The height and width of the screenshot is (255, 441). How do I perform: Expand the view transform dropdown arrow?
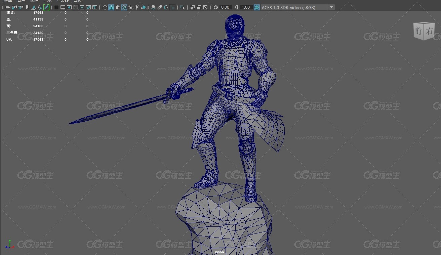tap(331, 7)
